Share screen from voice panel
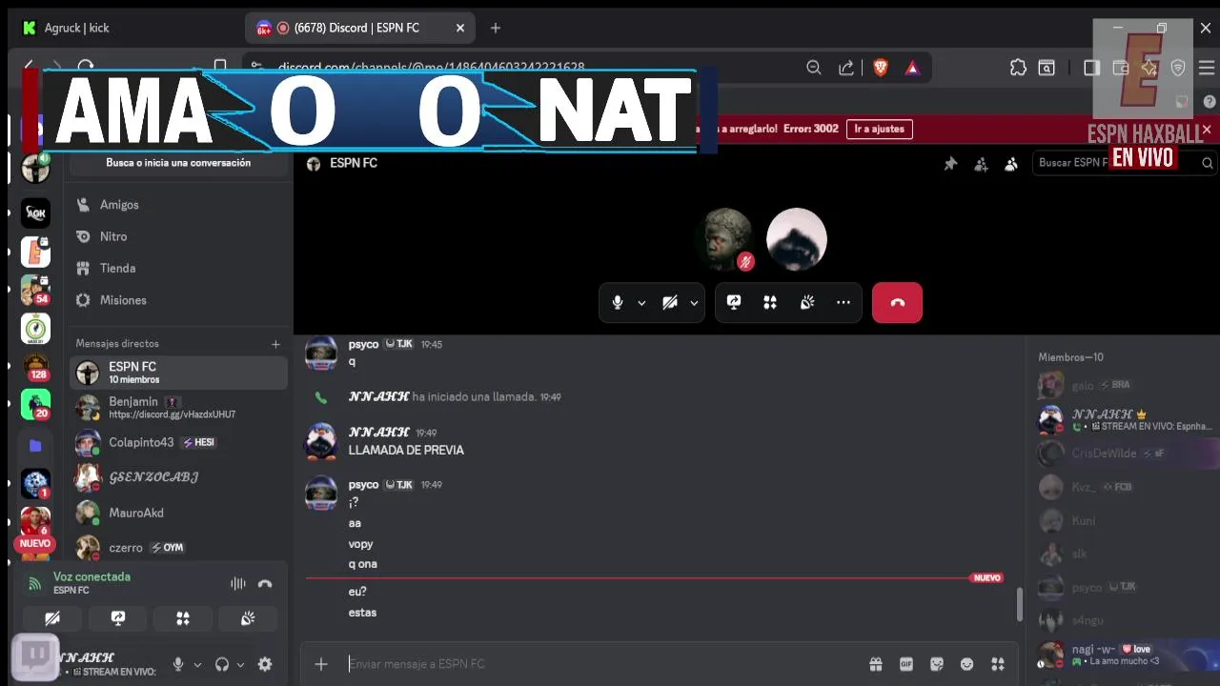Screen dimensions: 1220x686 tap(118, 618)
